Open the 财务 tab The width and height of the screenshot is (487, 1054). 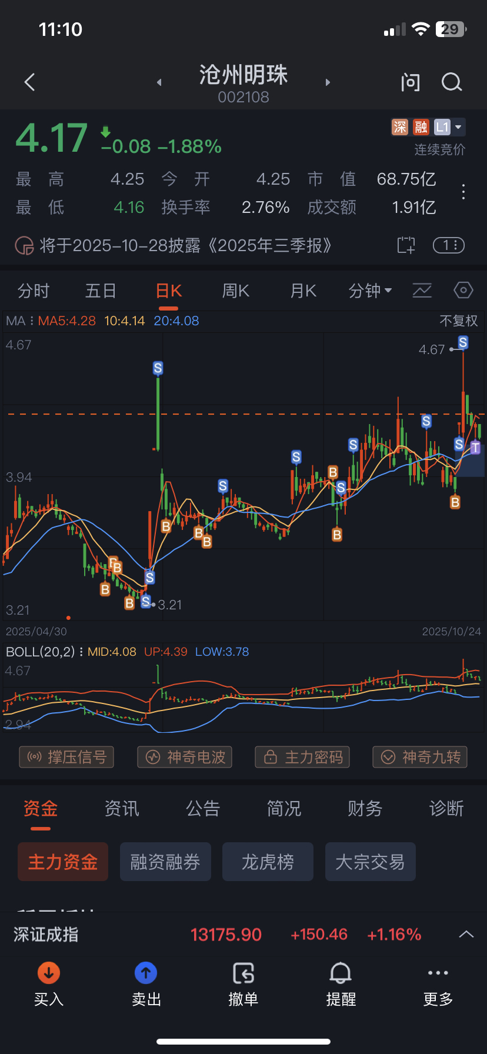coord(365,809)
